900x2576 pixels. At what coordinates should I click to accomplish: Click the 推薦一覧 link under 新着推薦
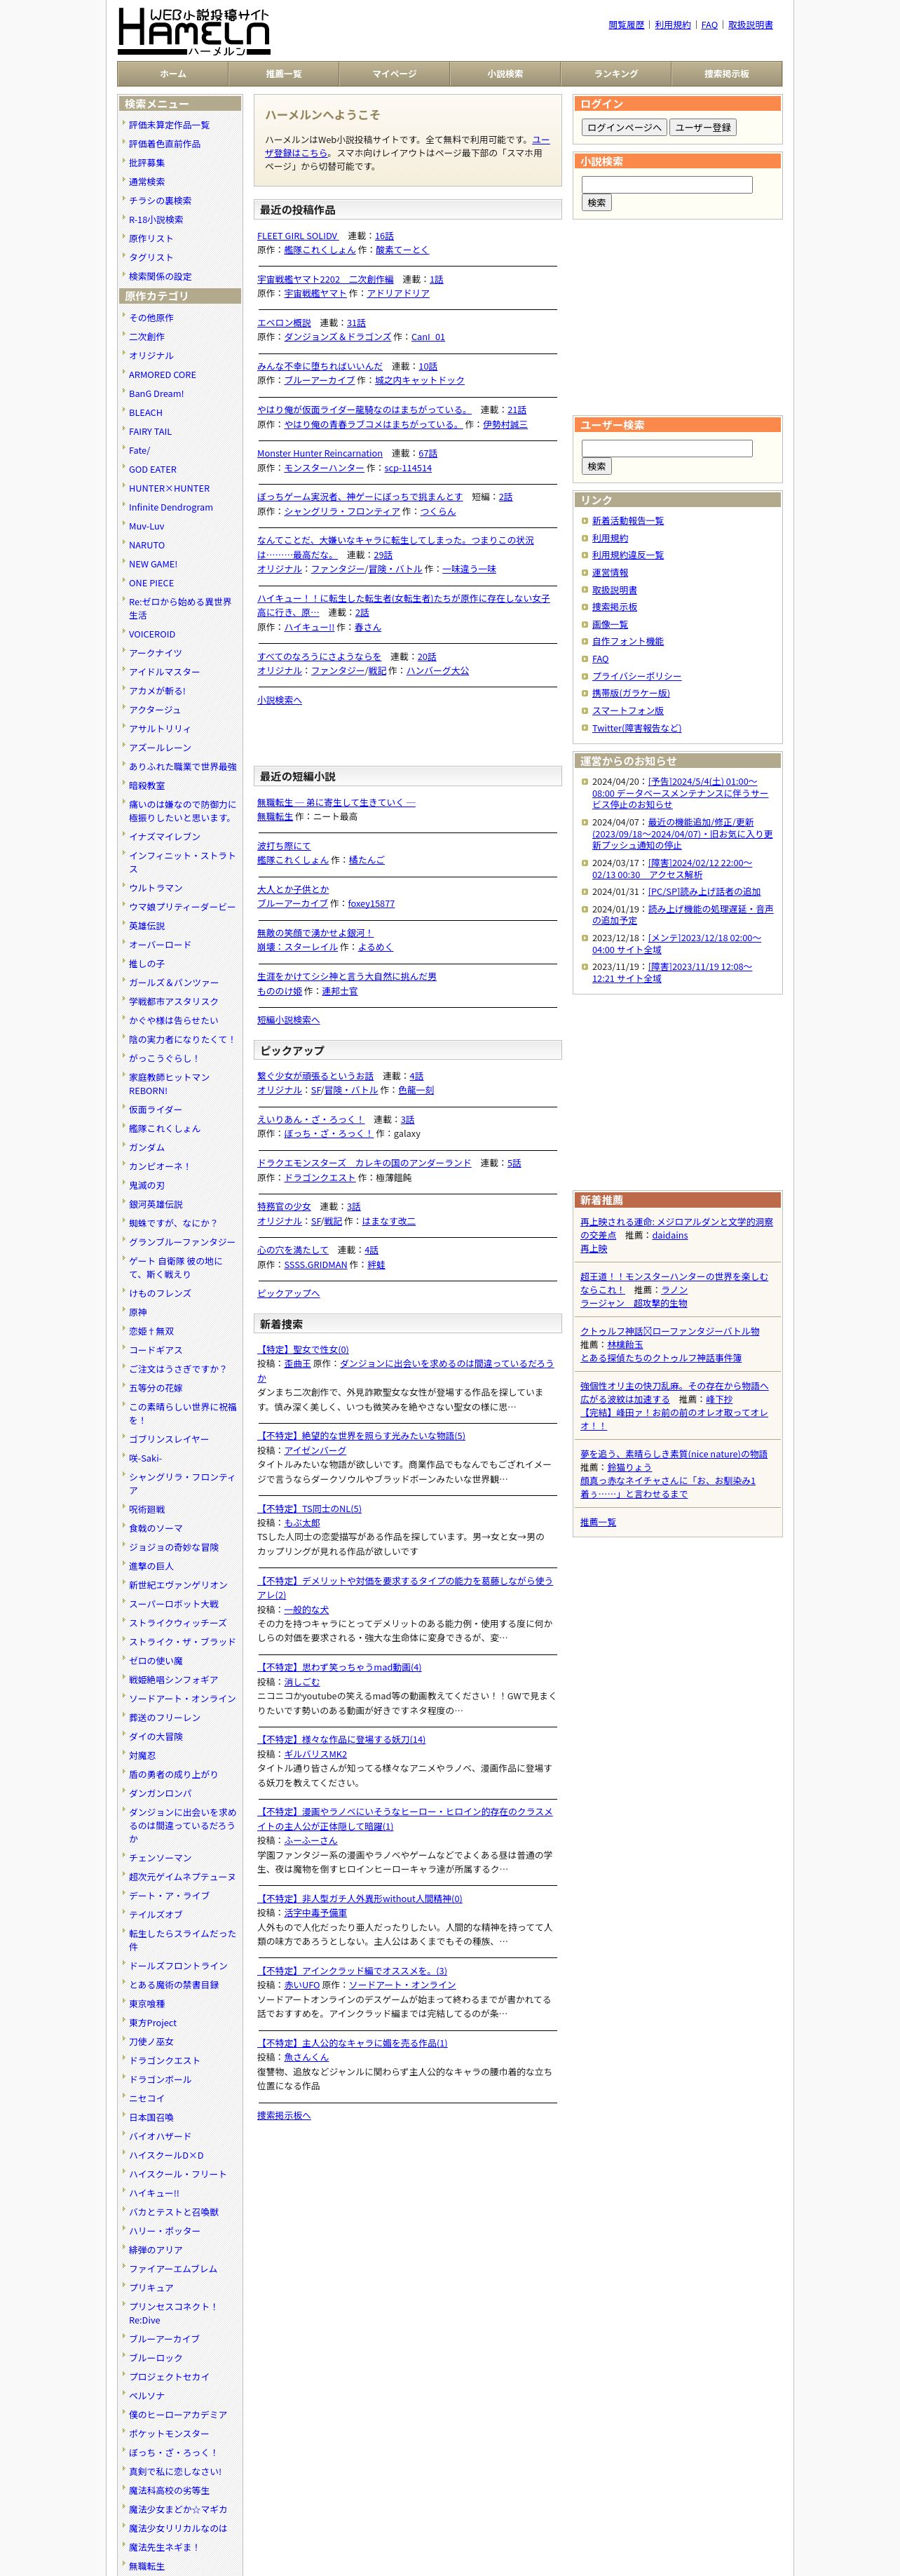click(599, 1523)
